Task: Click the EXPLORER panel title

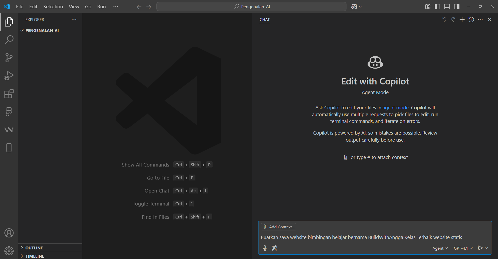Action: click(x=35, y=20)
